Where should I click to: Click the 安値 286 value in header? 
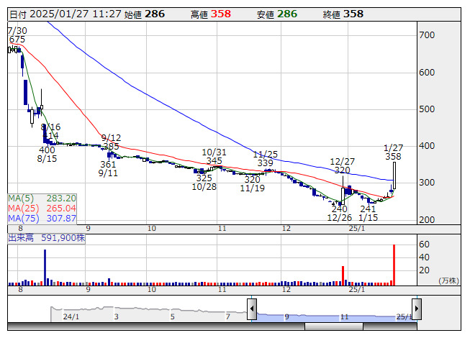click(x=286, y=14)
